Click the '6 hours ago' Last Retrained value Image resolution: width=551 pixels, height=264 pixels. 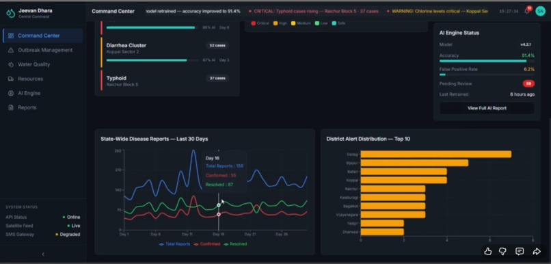coord(522,94)
